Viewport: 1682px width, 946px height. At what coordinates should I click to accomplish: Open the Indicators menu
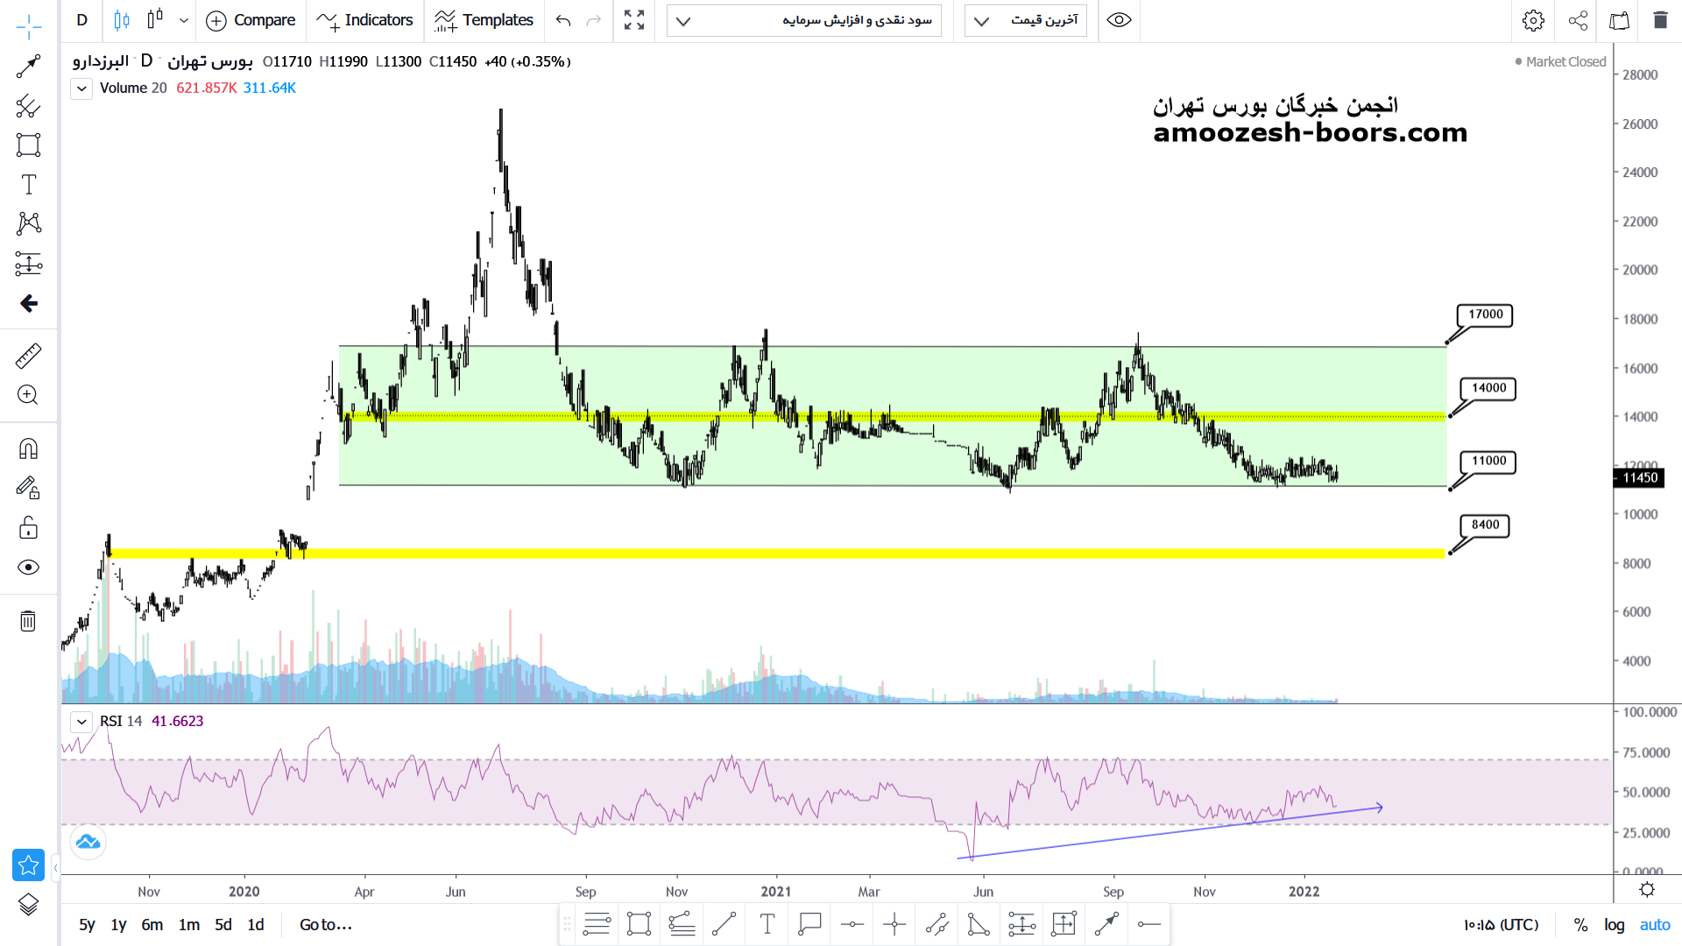click(364, 20)
